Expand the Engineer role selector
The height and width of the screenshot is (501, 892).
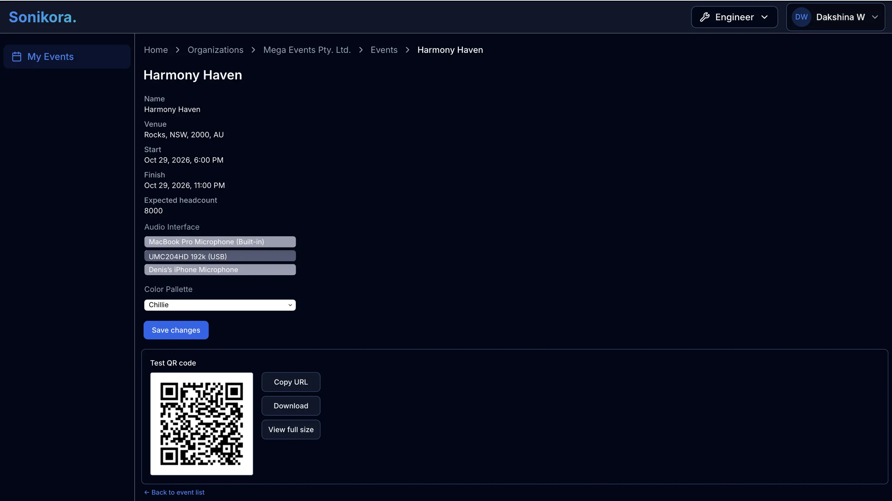coord(734,17)
